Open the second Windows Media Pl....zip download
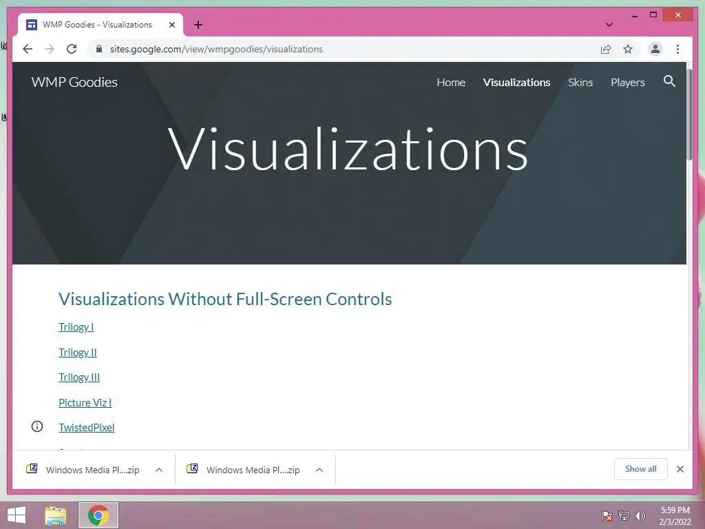The image size is (705, 529). pyautogui.click(x=253, y=470)
